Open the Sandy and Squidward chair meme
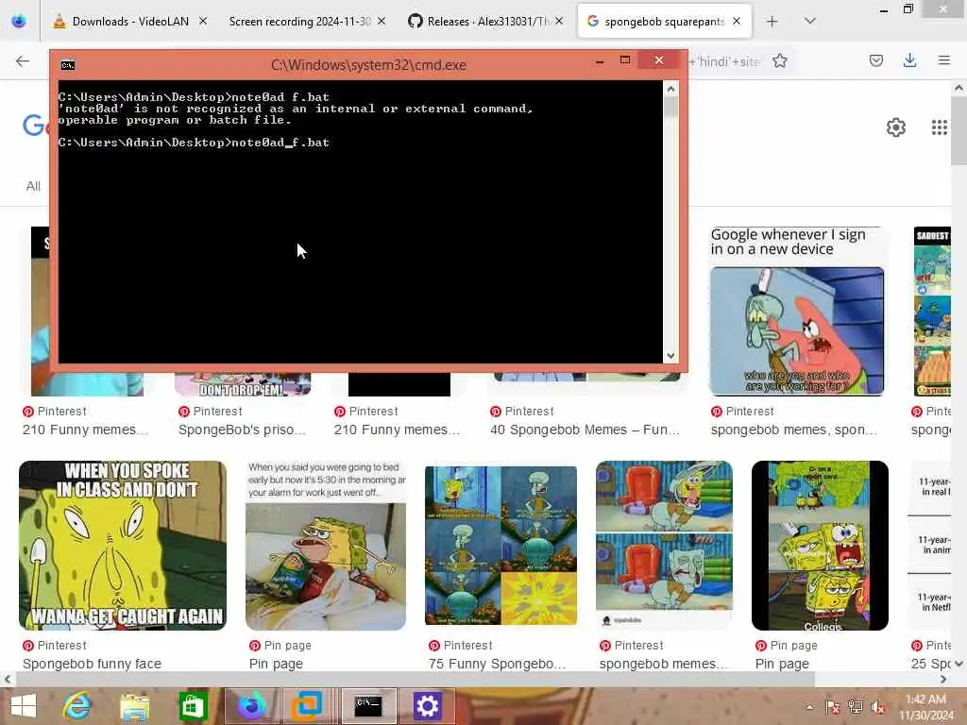Screen dimensions: 967x725 (x=664, y=546)
